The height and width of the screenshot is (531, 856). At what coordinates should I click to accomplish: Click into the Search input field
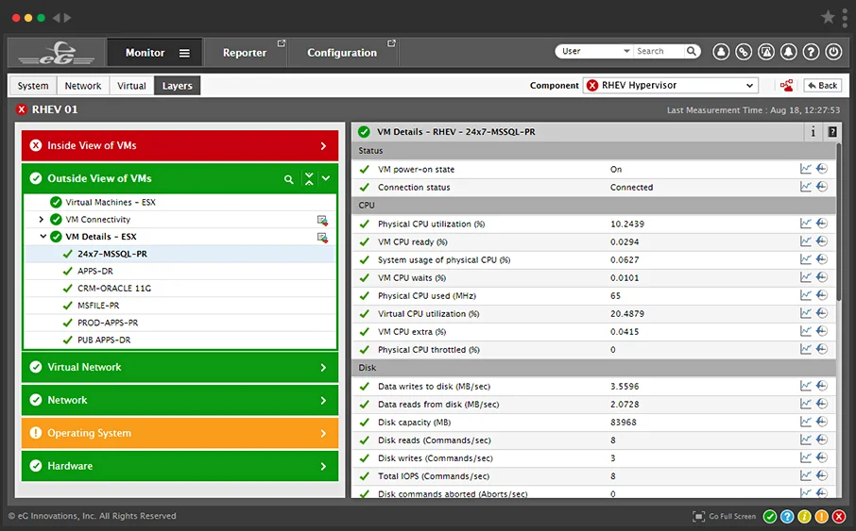point(659,51)
